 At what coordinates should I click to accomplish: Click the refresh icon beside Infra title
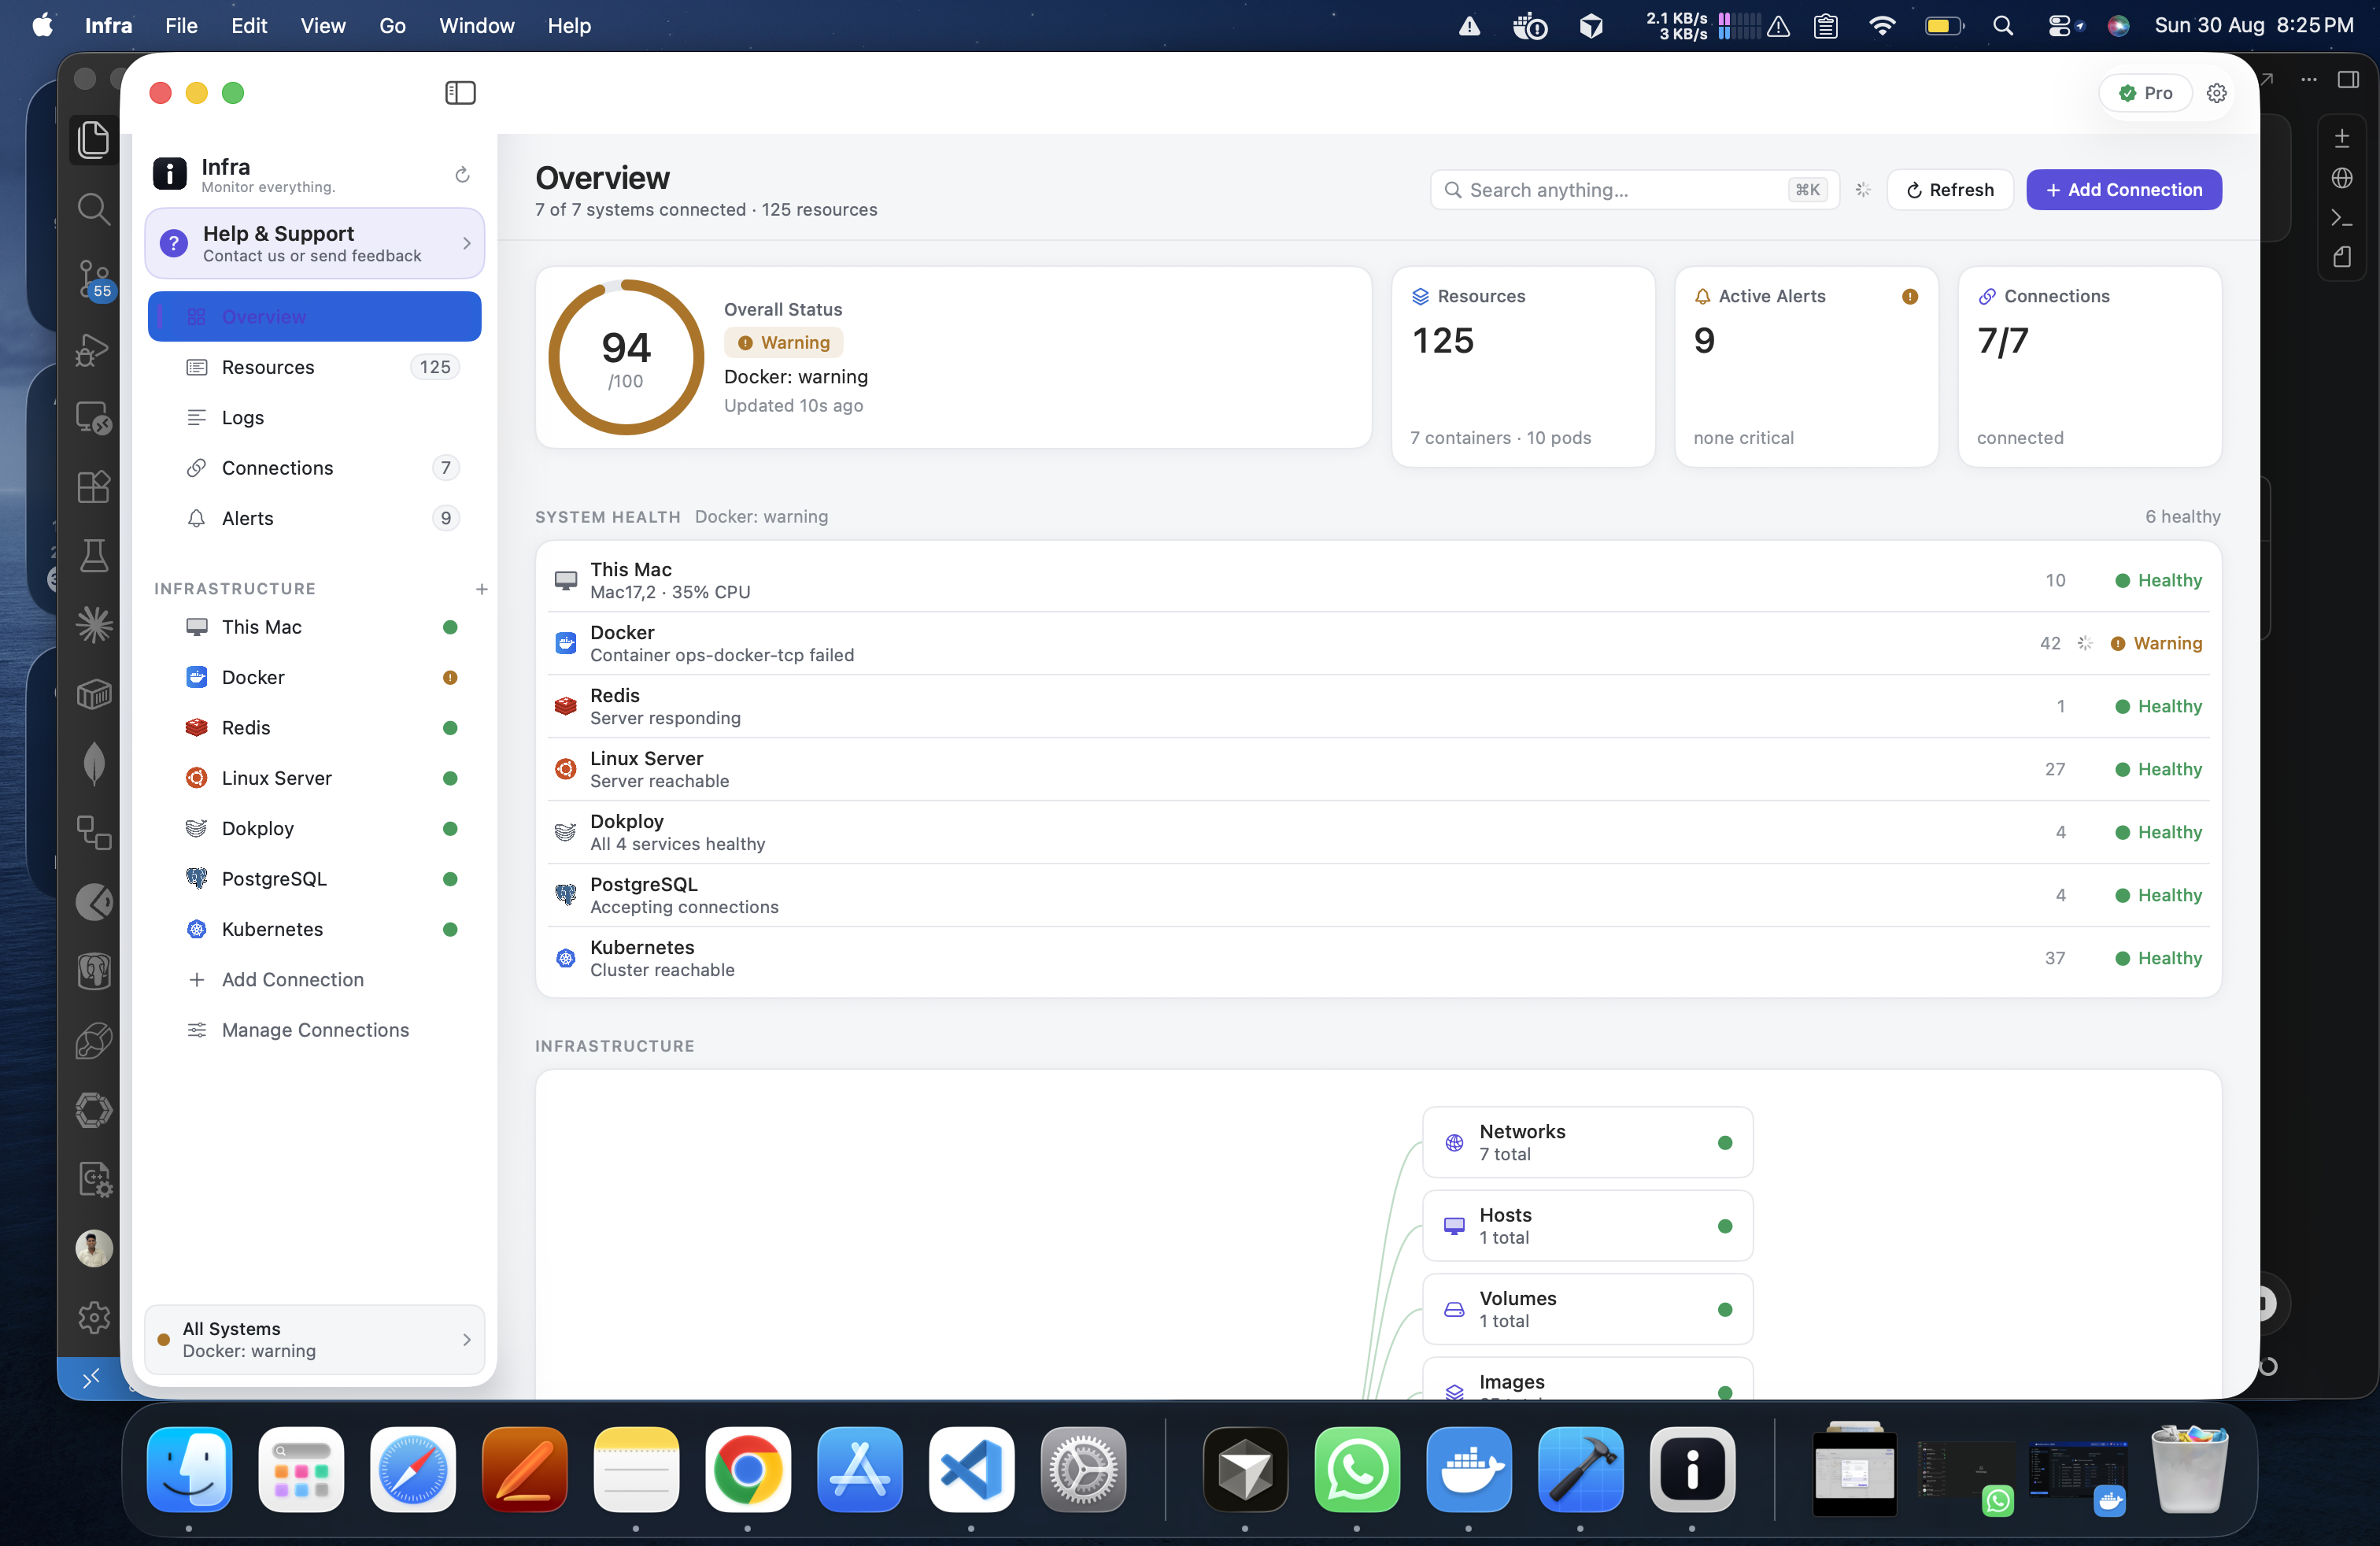coord(462,175)
